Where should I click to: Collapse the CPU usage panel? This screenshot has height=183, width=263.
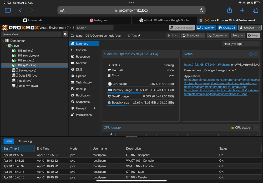(256, 127)
